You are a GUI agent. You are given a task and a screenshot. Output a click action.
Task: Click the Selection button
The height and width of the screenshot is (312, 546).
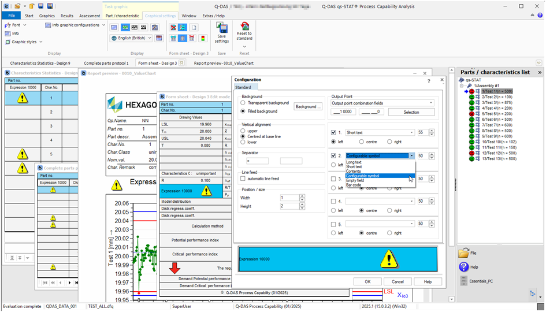pyautogui.click(x=411, y=112)
